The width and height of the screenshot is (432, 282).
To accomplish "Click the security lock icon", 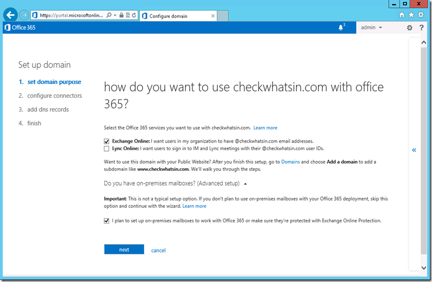I will tap(121, 15).
